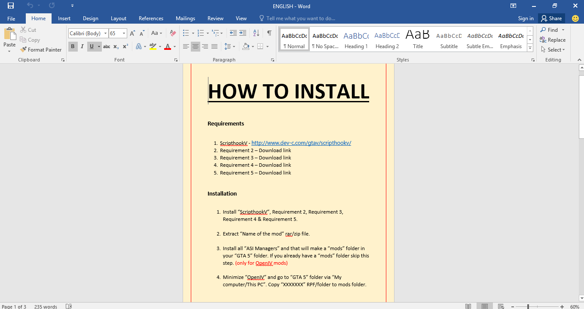Click the Grow Font size icon
584x309 pixels.
[132, 33]
